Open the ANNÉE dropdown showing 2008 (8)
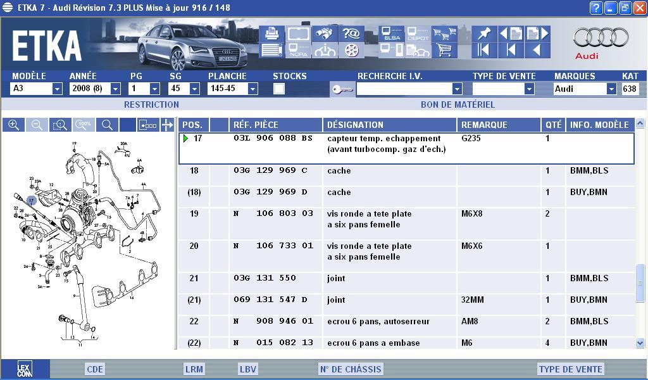The width and height of the screenshot is (648, 380). [116, 89]
